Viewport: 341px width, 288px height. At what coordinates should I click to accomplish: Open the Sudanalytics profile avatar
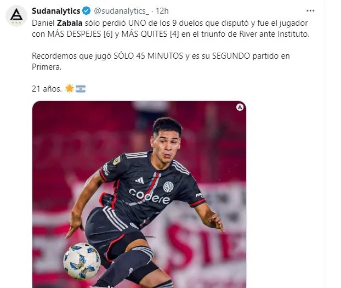click(x=16, y=16)
